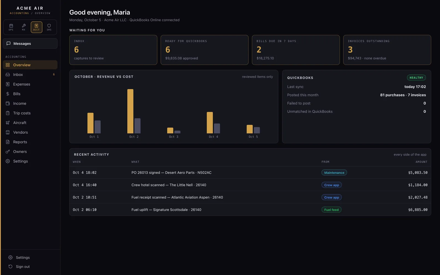Click the Accounting Settings gear icon

pyautogui.click(x=8, y=161)
